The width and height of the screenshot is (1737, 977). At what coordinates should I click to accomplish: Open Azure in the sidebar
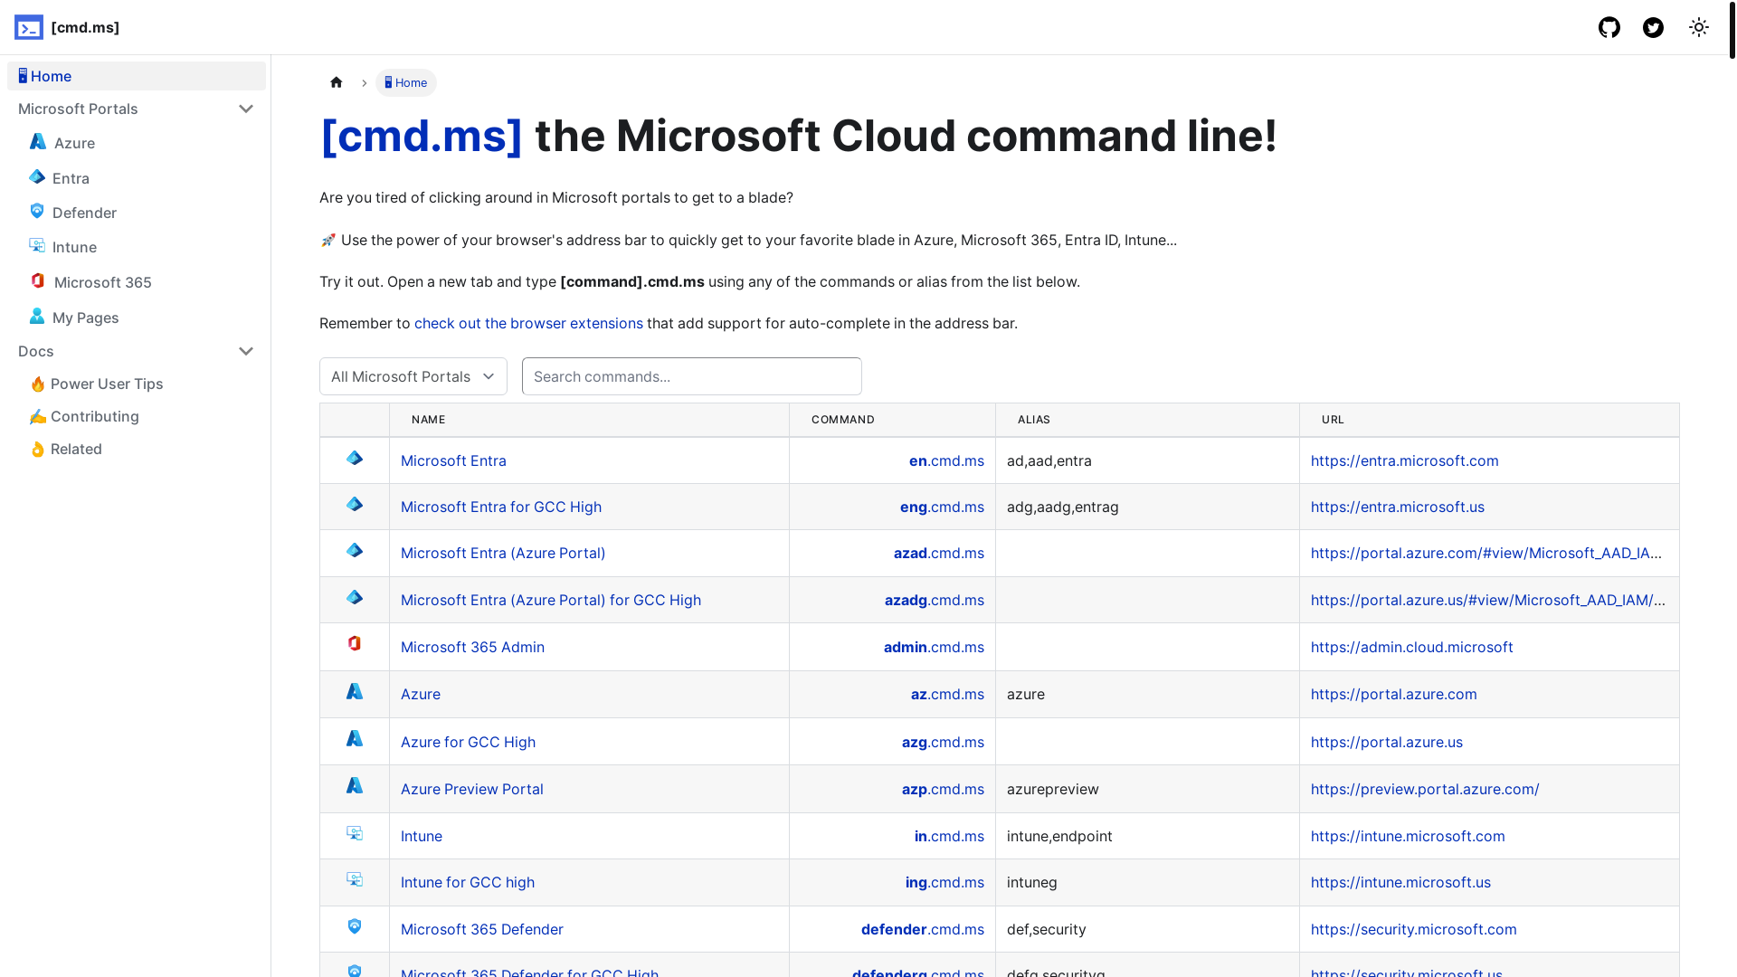[x=74, y=143]
